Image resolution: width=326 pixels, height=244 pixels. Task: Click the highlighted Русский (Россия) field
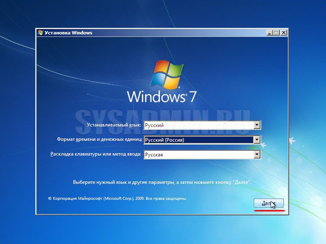coord(198,140)
